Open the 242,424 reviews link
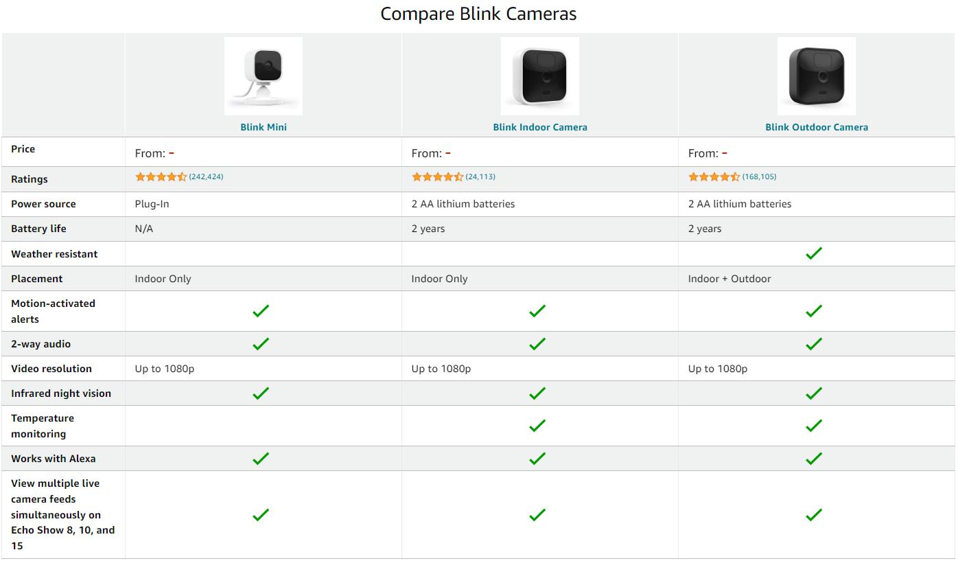The width and height of the screenshot is (958, 561). [x=206, y=177]
